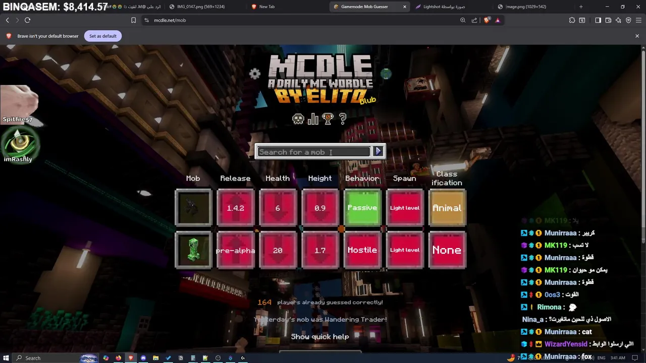Screen dimensions: 646x363
Task: Open Windows Start menu
Action: [7, 358]
